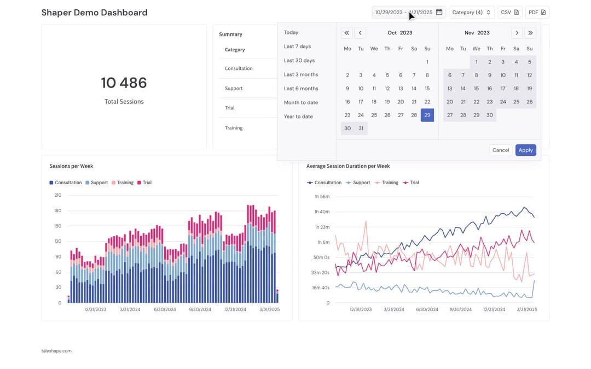
Task: Click the Support row in Summary table
Action: point(248,89)
